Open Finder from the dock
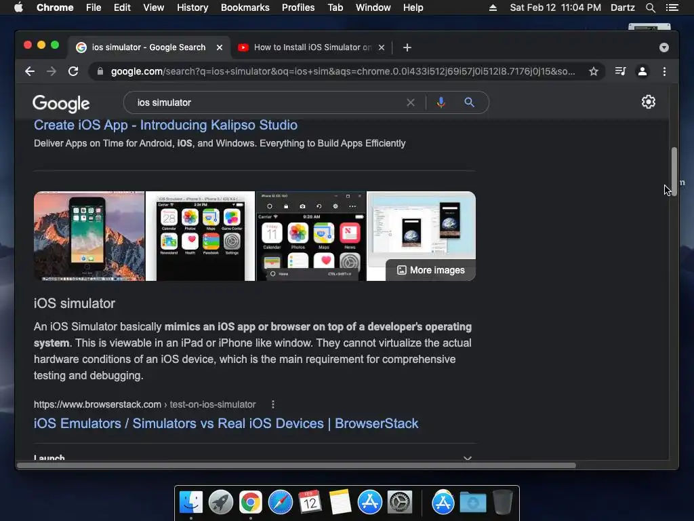 191,503
